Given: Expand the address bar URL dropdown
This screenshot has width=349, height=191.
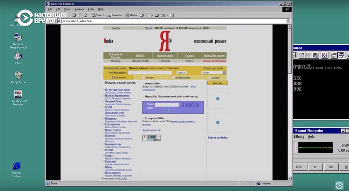Looking at the screenshot, I should pos(288,21).
